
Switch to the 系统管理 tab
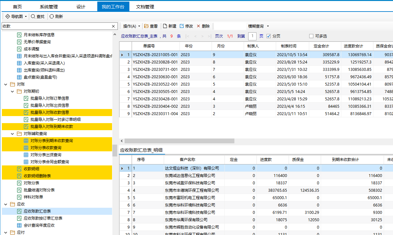[x=49, y=6]
